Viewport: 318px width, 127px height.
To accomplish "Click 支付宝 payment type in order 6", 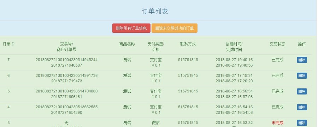I will (x=156, y=75).
